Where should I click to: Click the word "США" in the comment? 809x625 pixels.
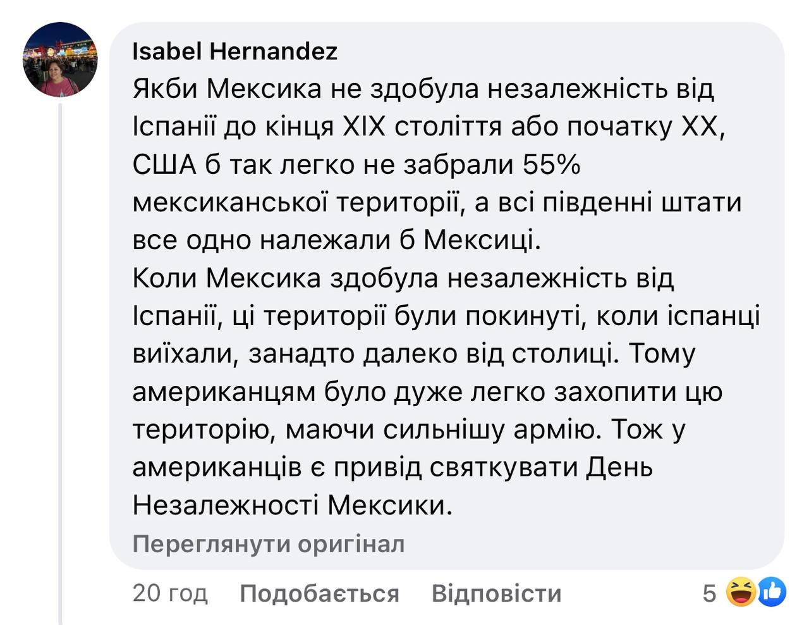[x=164, y=164]
